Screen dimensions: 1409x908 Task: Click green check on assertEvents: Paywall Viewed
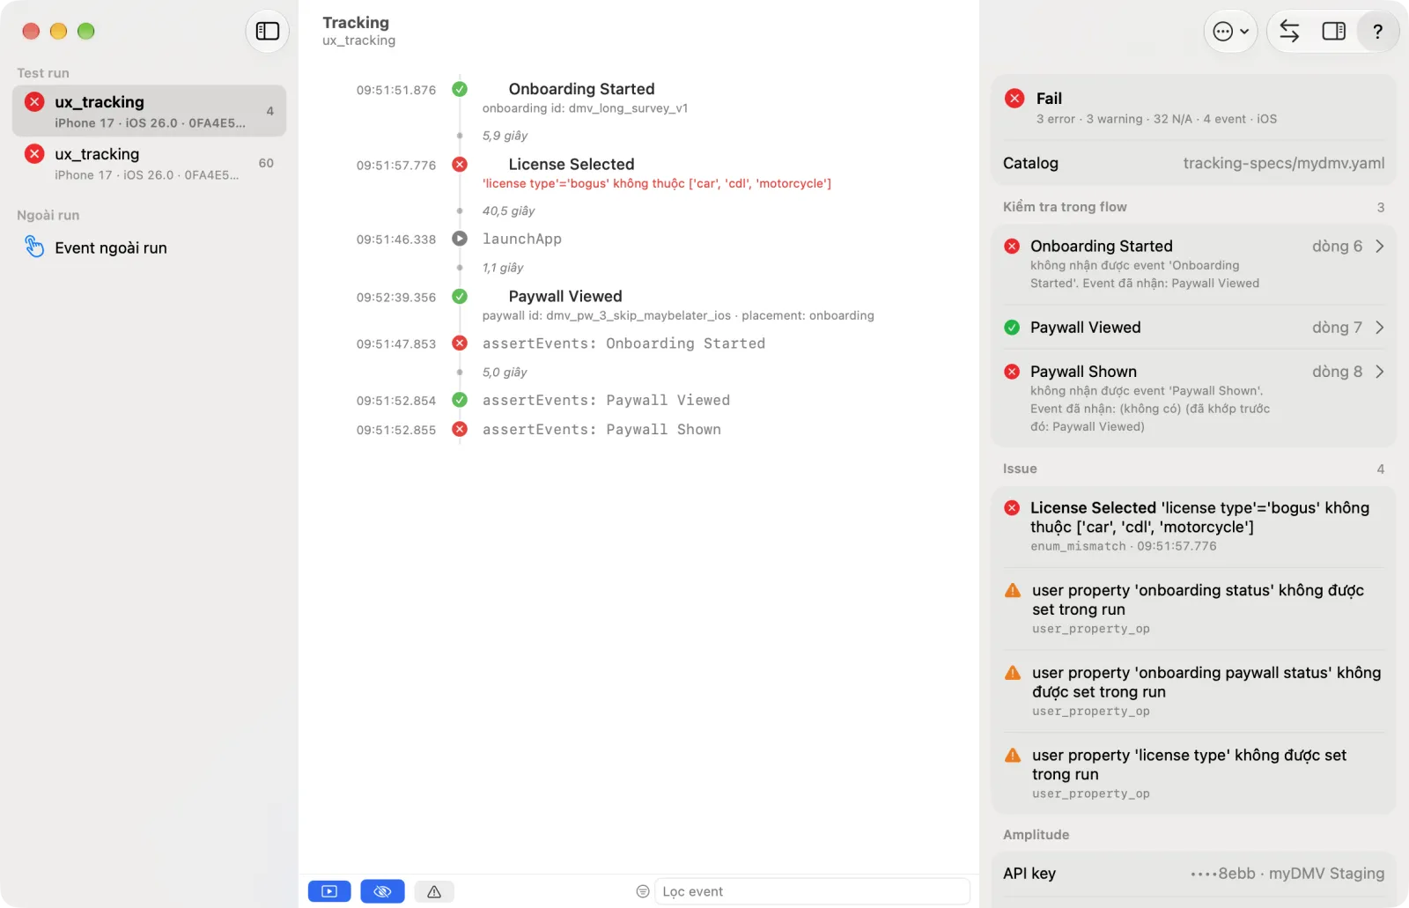point(460,400)
